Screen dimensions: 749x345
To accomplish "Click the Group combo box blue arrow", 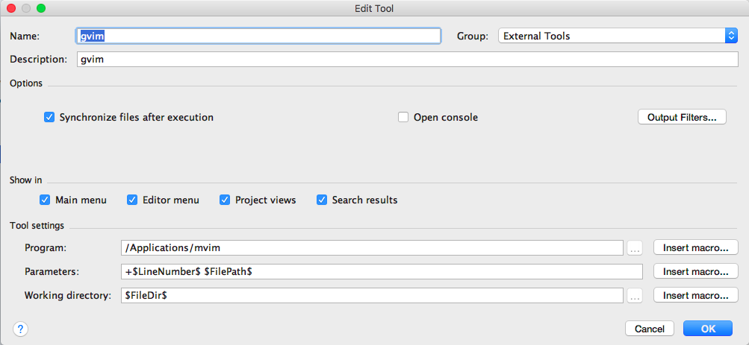I will point(731,36).
